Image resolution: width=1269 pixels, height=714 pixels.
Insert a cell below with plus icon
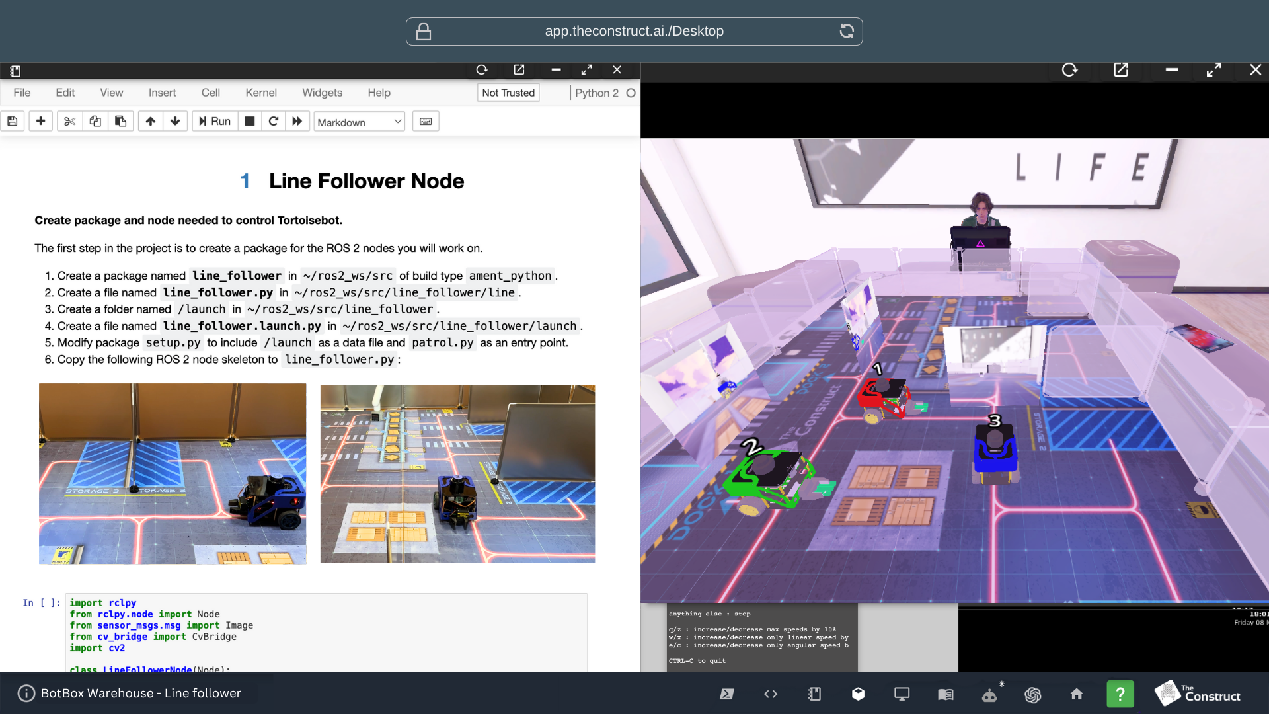pyautogui.click(x=40, y=122)
